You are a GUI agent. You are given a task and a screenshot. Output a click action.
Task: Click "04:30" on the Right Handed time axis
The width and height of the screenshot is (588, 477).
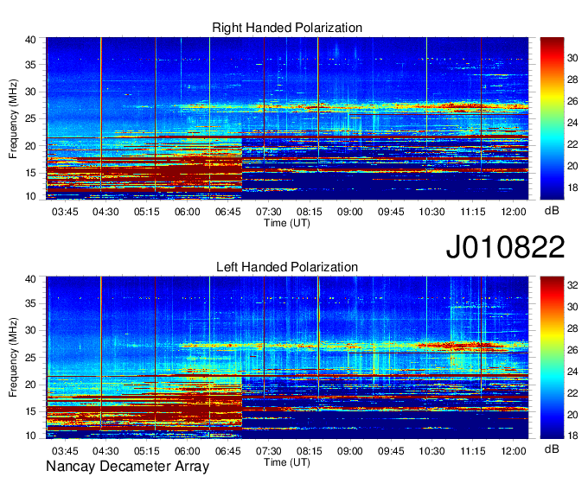[105, 212]
